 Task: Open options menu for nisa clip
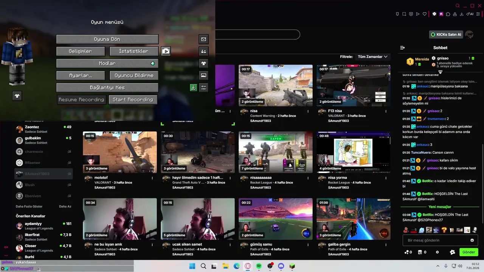[308, 111]
